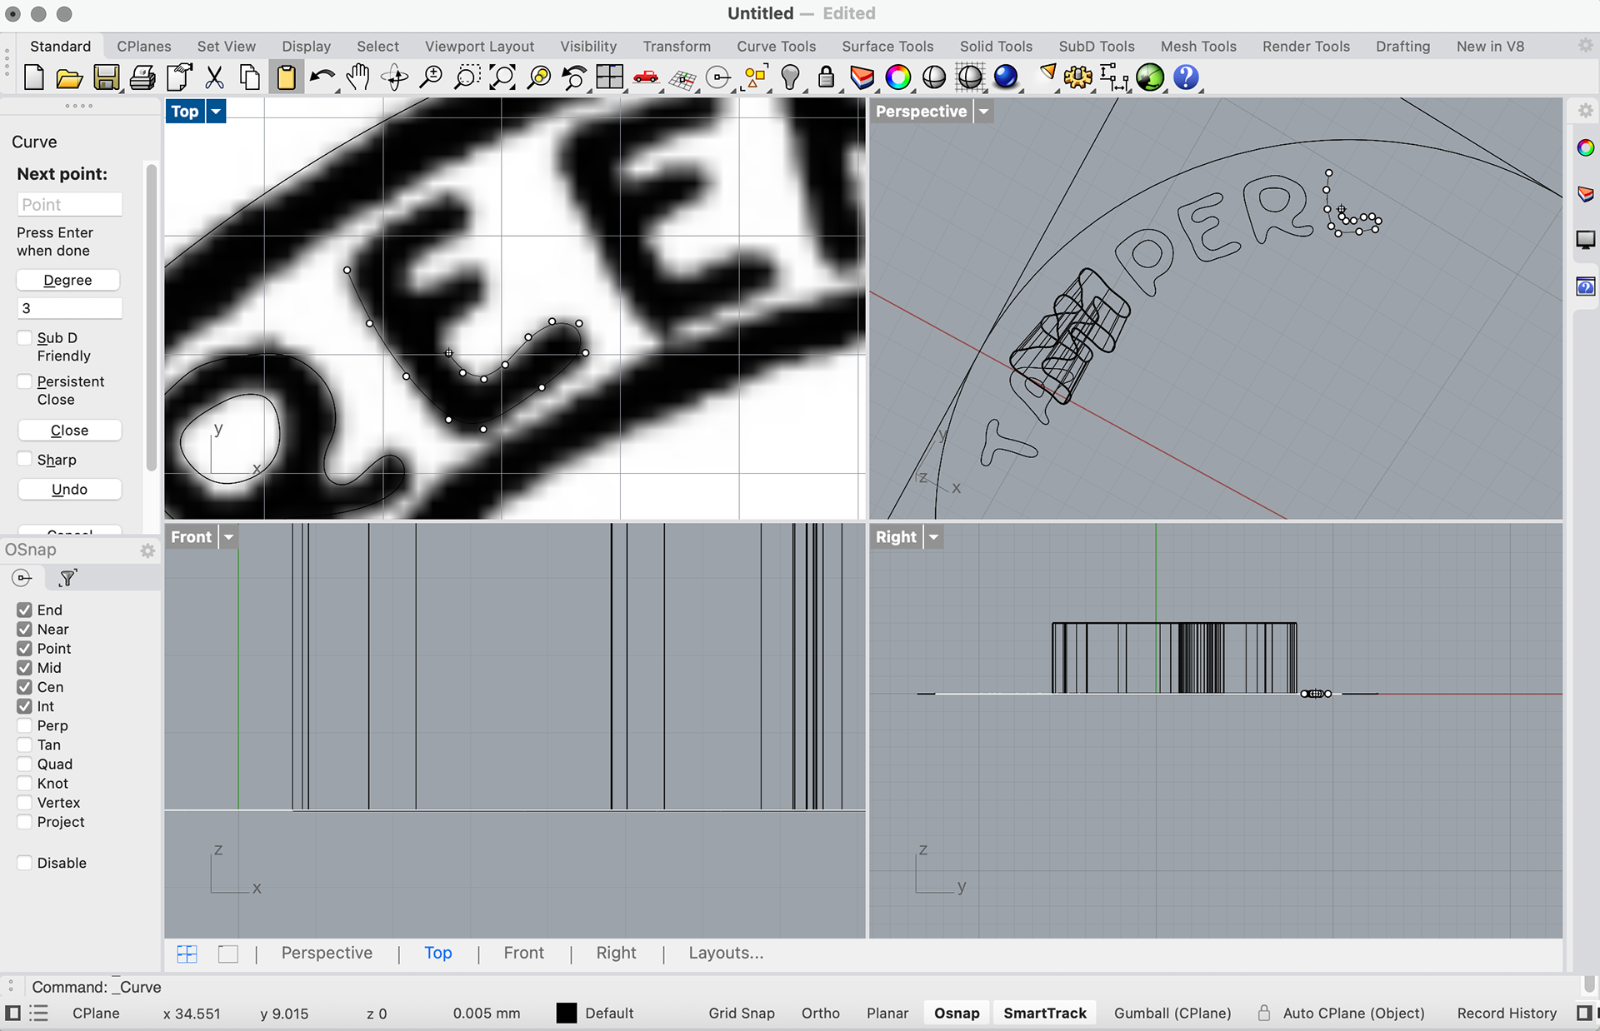Viewport: 1600px width, 1031px height.
Task: Switch to the Solid Tools tab
Action: click(996, 47)
